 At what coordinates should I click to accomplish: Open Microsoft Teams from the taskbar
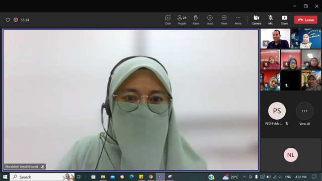160,176
